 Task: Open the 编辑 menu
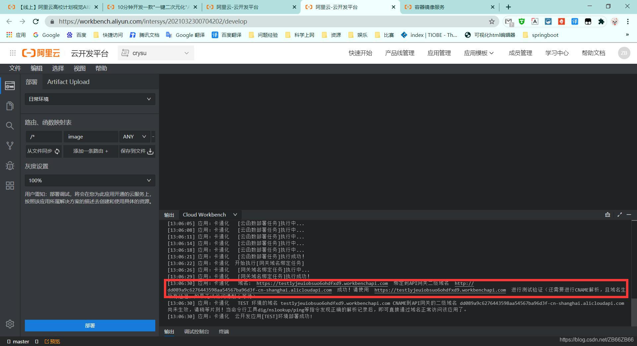click(36, 68)
